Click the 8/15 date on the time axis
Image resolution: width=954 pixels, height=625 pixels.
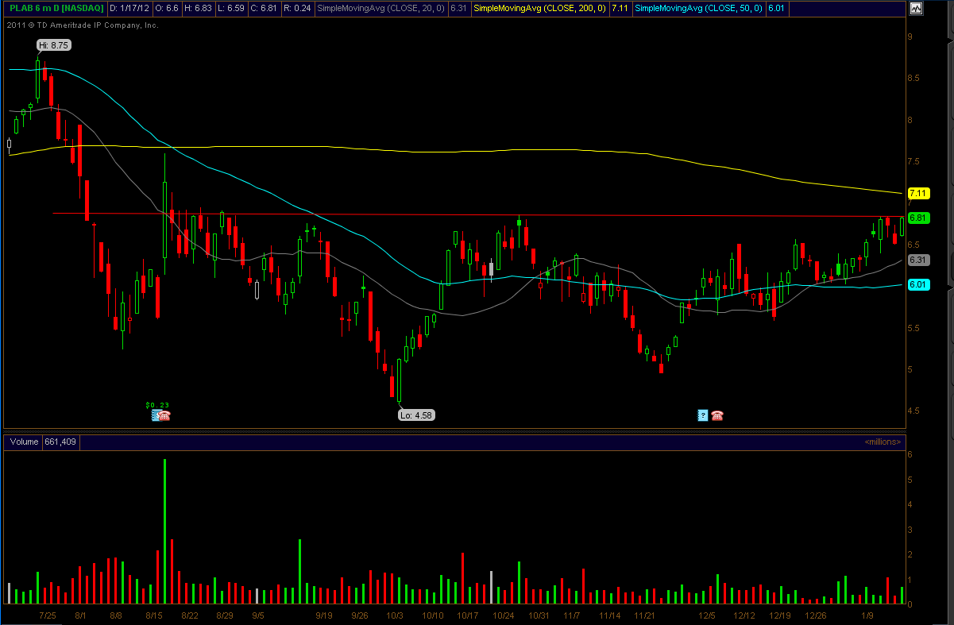click(154, 615)
